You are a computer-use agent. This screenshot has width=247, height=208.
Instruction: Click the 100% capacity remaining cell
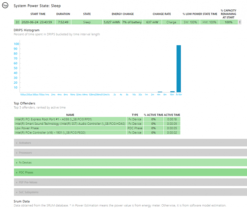pos(229,22)
